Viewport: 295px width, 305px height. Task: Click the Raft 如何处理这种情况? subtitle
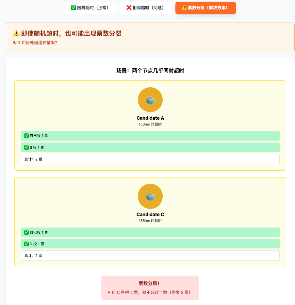pyautogui.click(x=35, y=42)
